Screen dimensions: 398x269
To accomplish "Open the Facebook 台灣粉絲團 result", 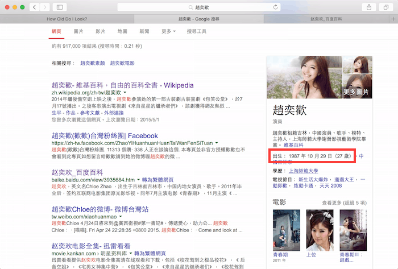I will 105,135.
